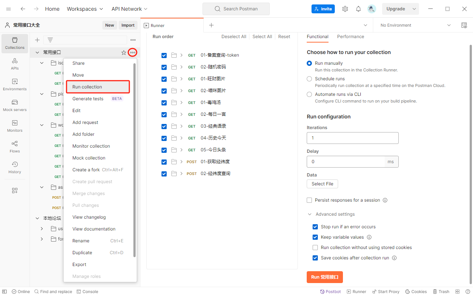The height and width of the screenshot is (296, 473).
Task: Click the Select File button
Action: pyautogui.click(x=322, y=184)
